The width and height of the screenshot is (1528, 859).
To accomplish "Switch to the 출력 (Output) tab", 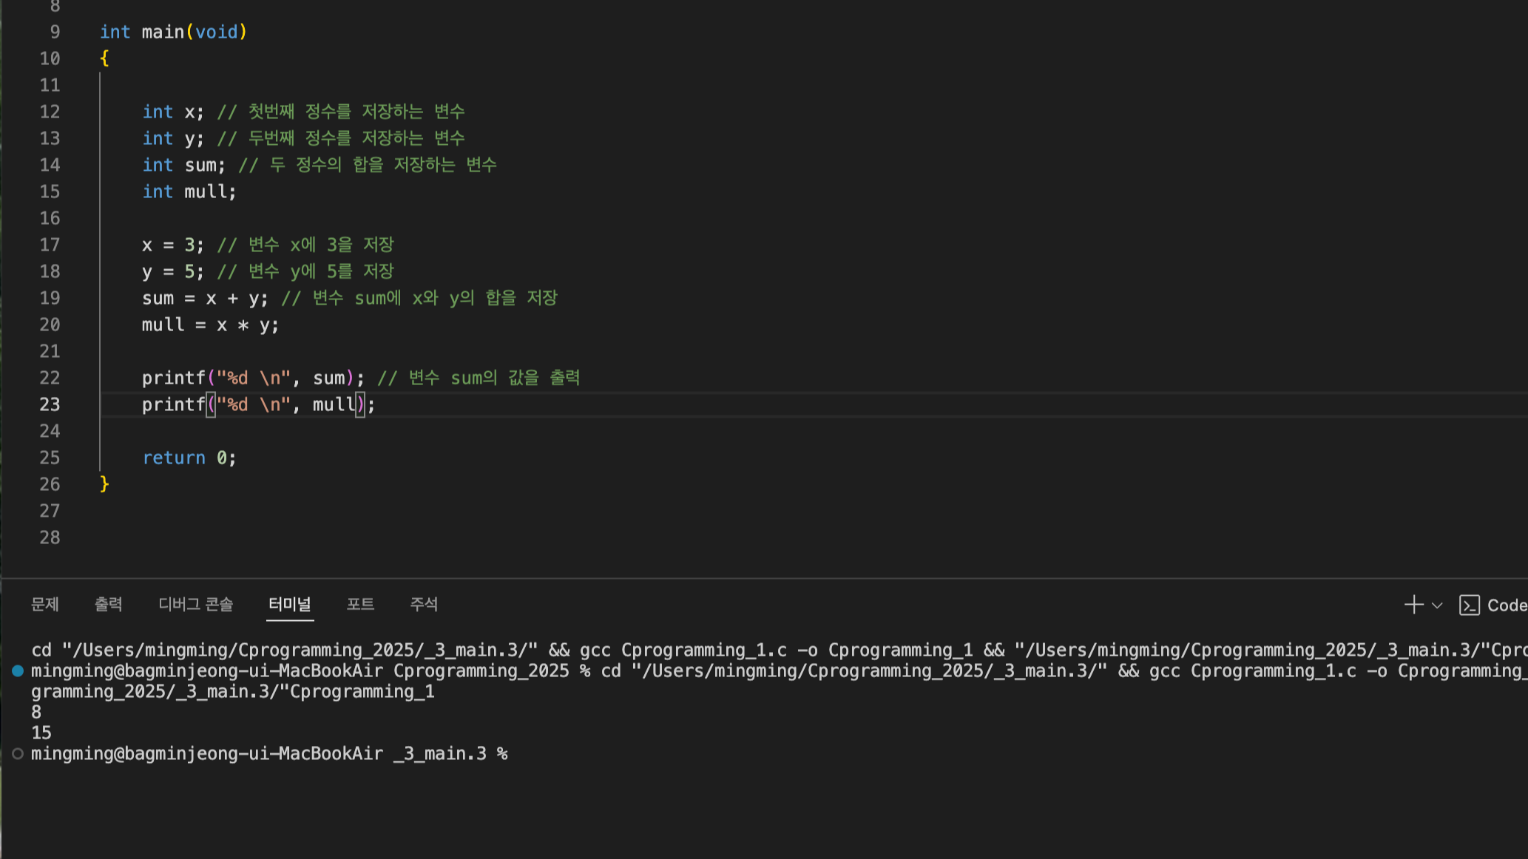I will [109, 605].
